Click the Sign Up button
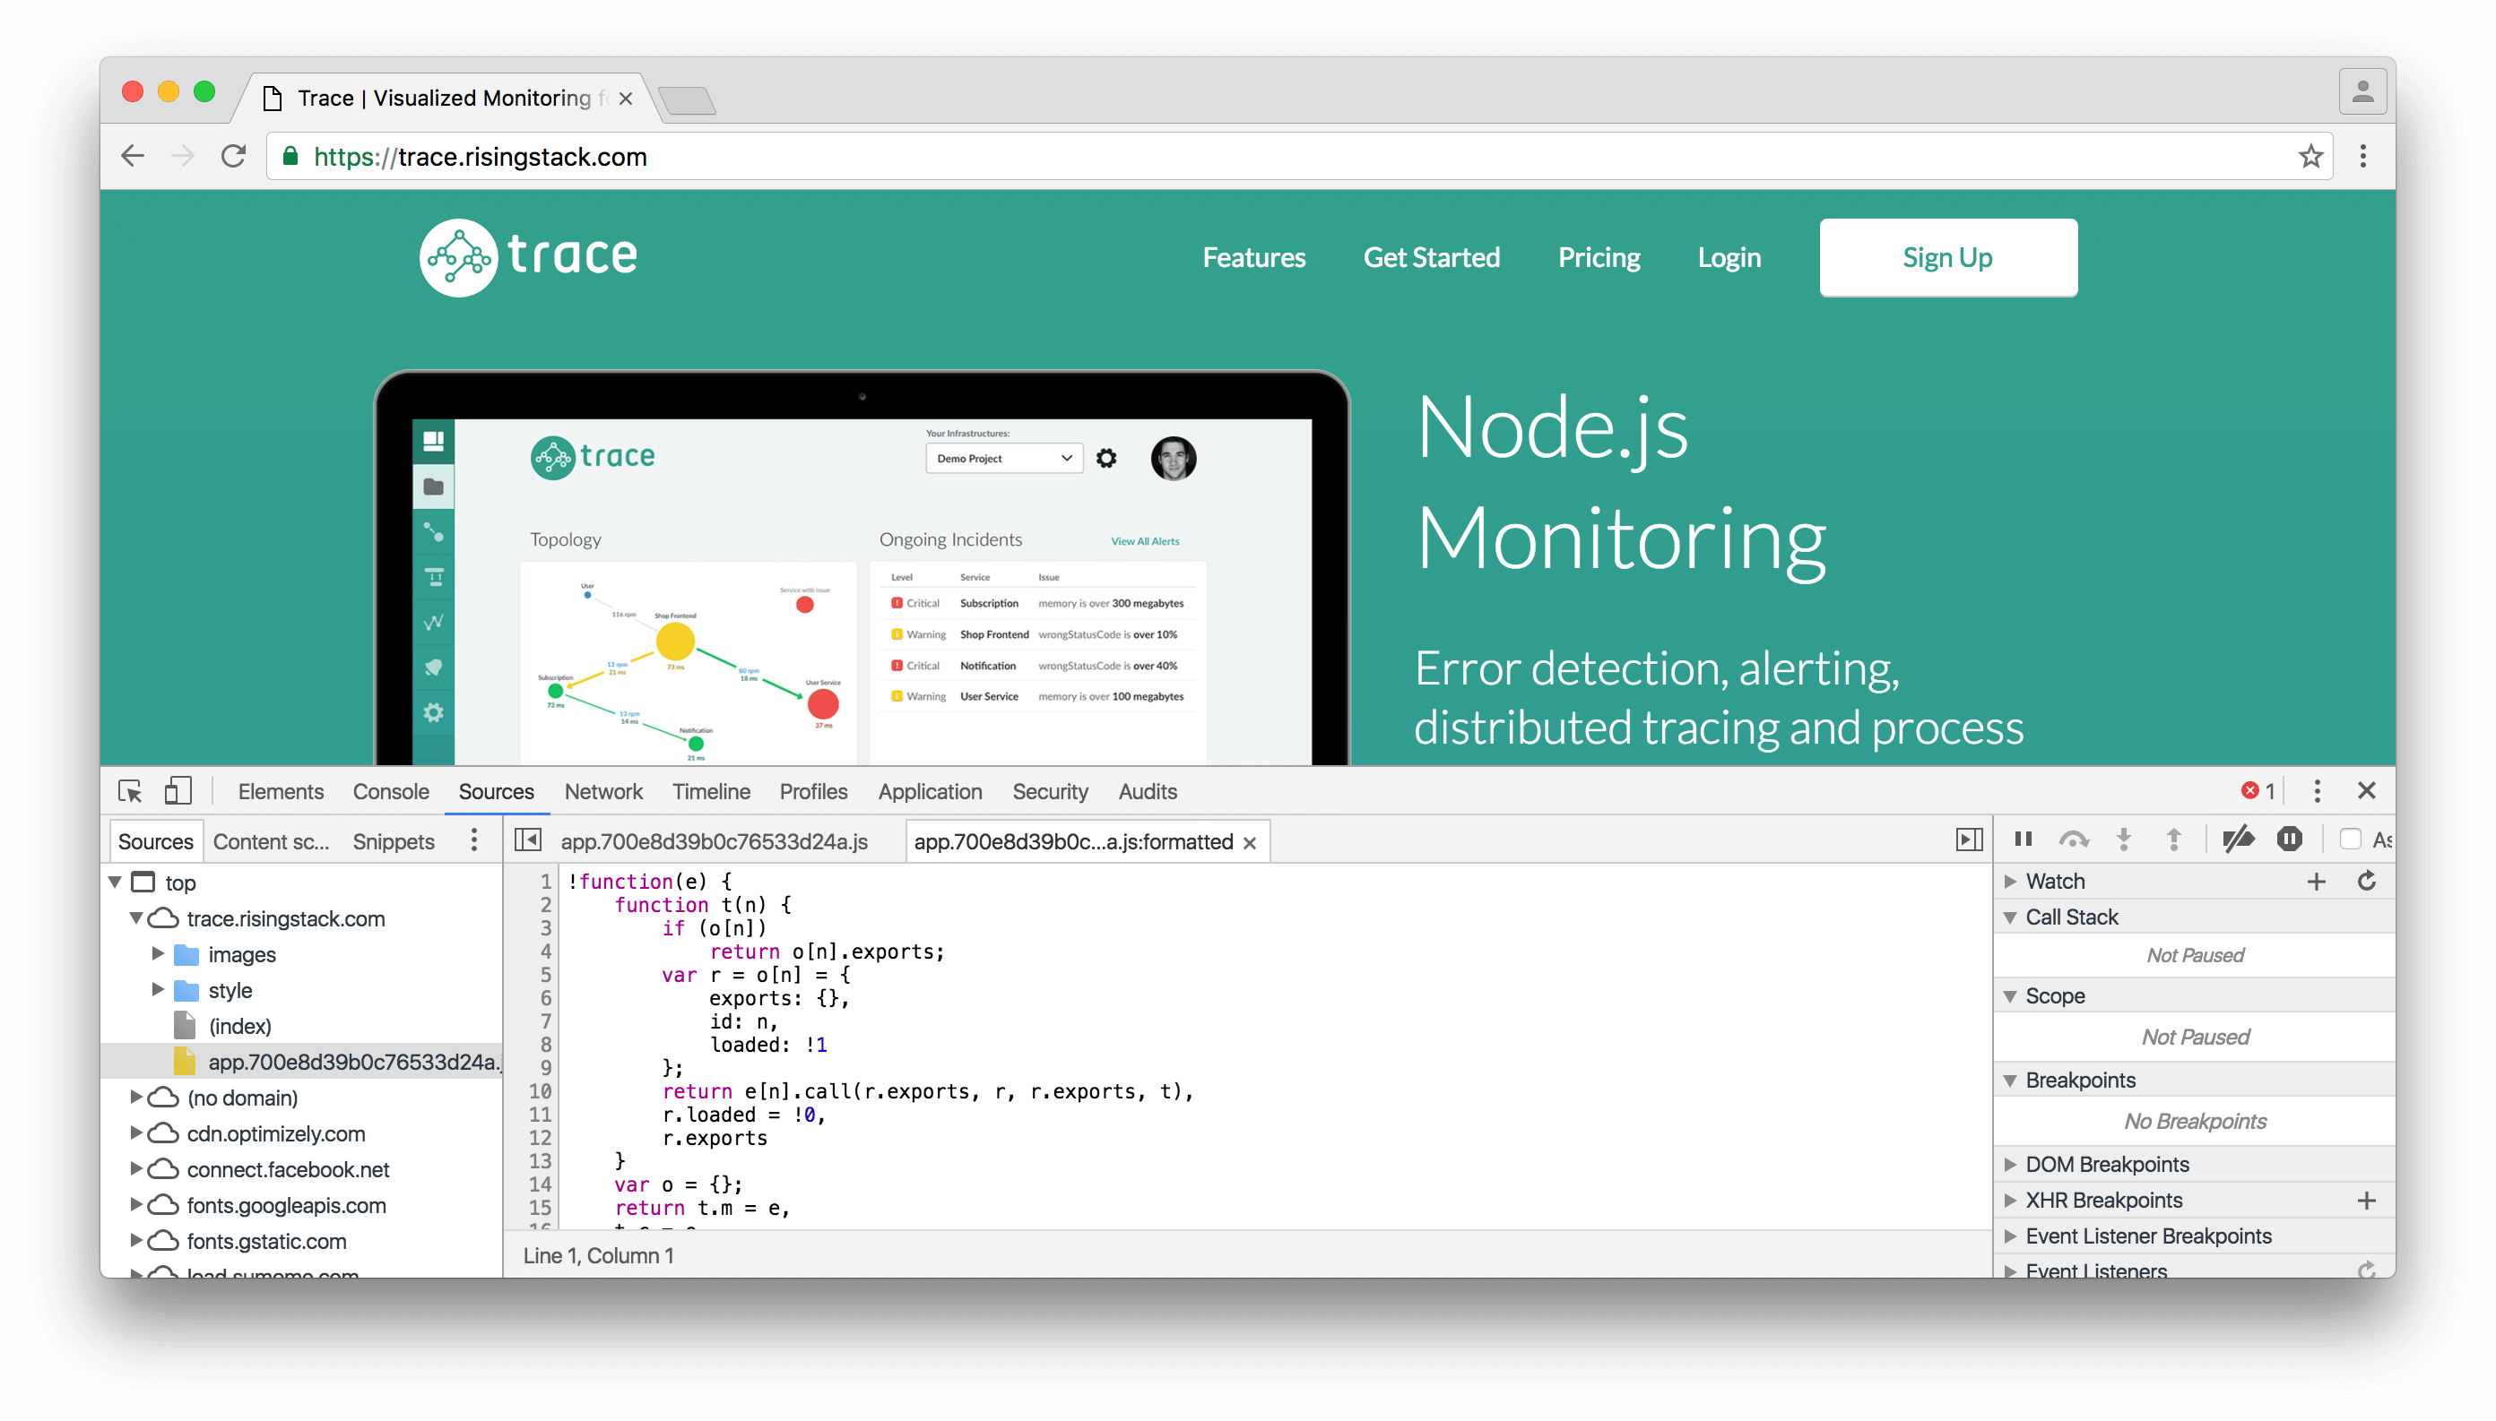 click(x=1947, y=256)
